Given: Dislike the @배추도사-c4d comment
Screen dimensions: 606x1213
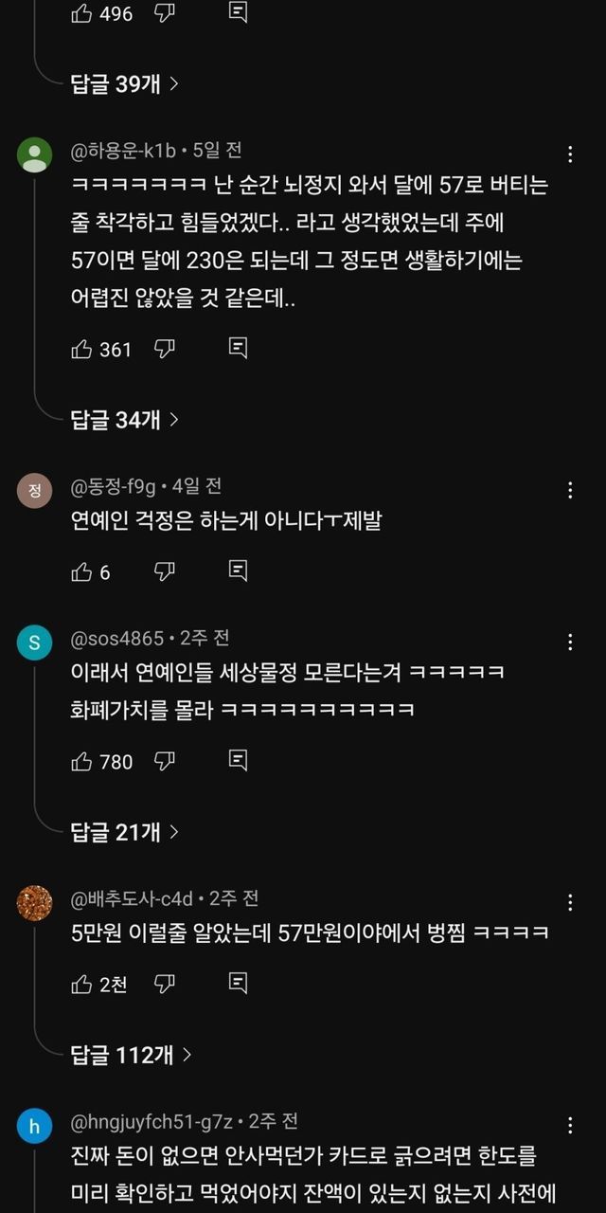Looking at the screenshot, I should [x=165, y=984].
